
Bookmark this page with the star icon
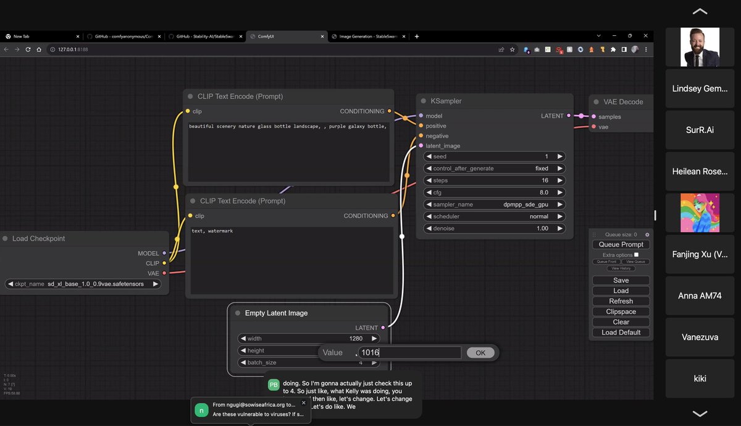pyautogui.click(x=512, y=49)
